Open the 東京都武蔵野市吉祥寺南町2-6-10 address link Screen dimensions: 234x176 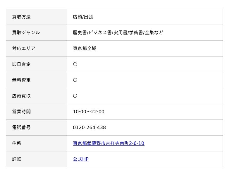click(x=109, y=143)
